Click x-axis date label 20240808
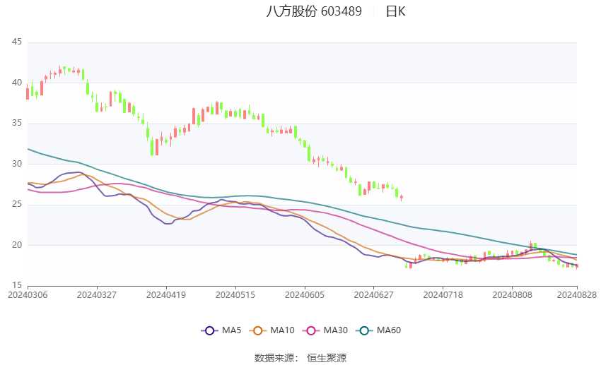The image size is (601, 365). pos(513,295)
